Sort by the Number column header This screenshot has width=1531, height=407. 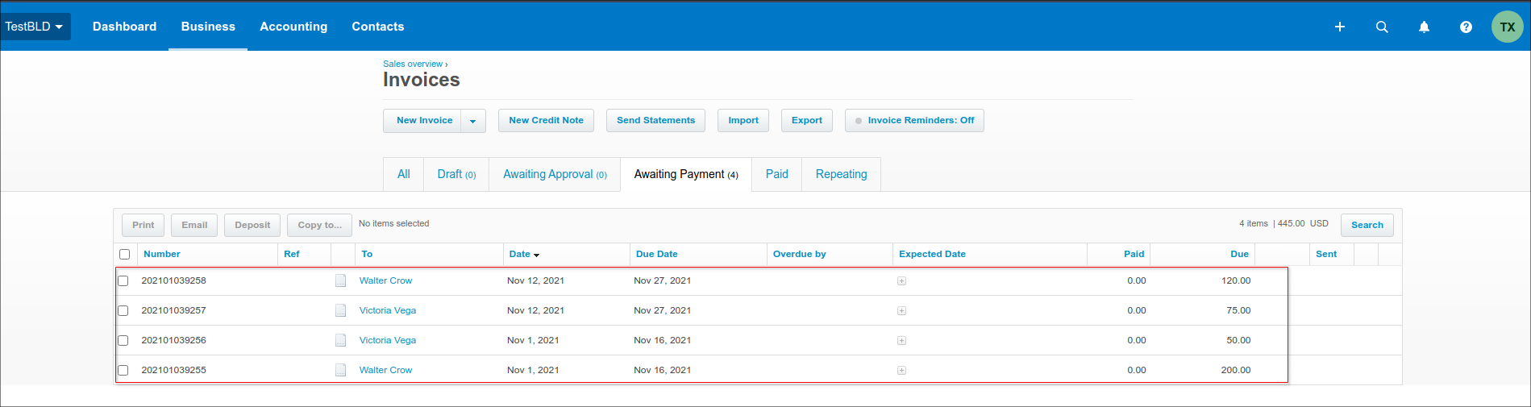(x=162, y=254)
